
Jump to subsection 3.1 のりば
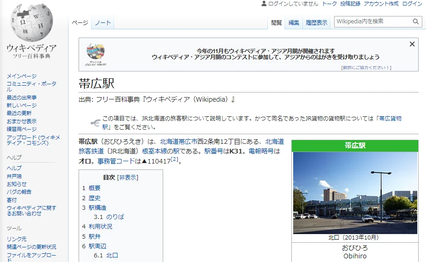click(x=115, y=217)
